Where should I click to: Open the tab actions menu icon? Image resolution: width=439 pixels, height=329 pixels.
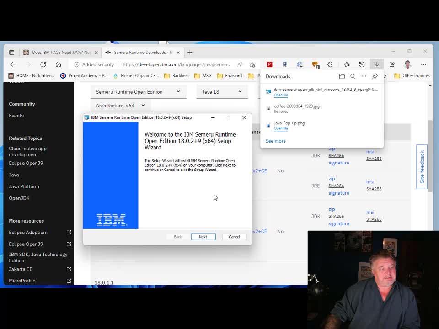[11, 52]
